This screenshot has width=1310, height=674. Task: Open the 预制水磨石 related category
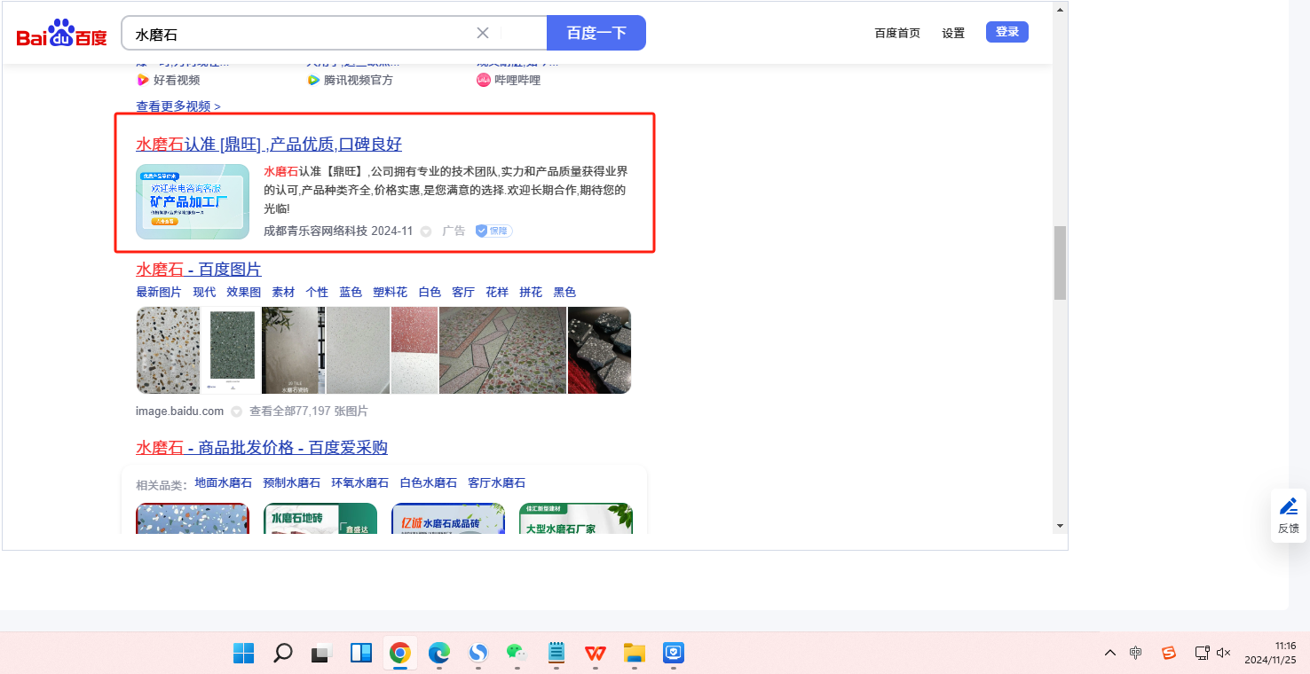click(x=292, y=483)
